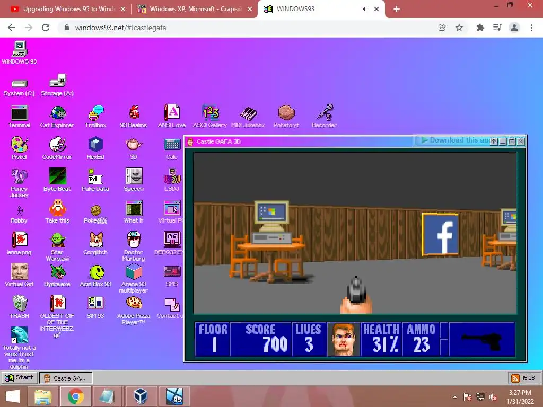Show hidden system tray icons
The height and width of the screenshot is (407, 543).
click(454, 397)
